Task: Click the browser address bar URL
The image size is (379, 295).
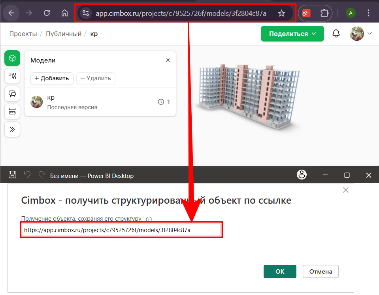Action: coord(181,13)
